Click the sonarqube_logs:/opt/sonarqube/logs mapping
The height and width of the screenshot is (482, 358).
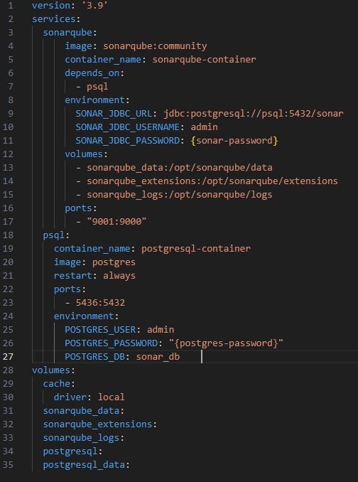(x=180, y=195)
